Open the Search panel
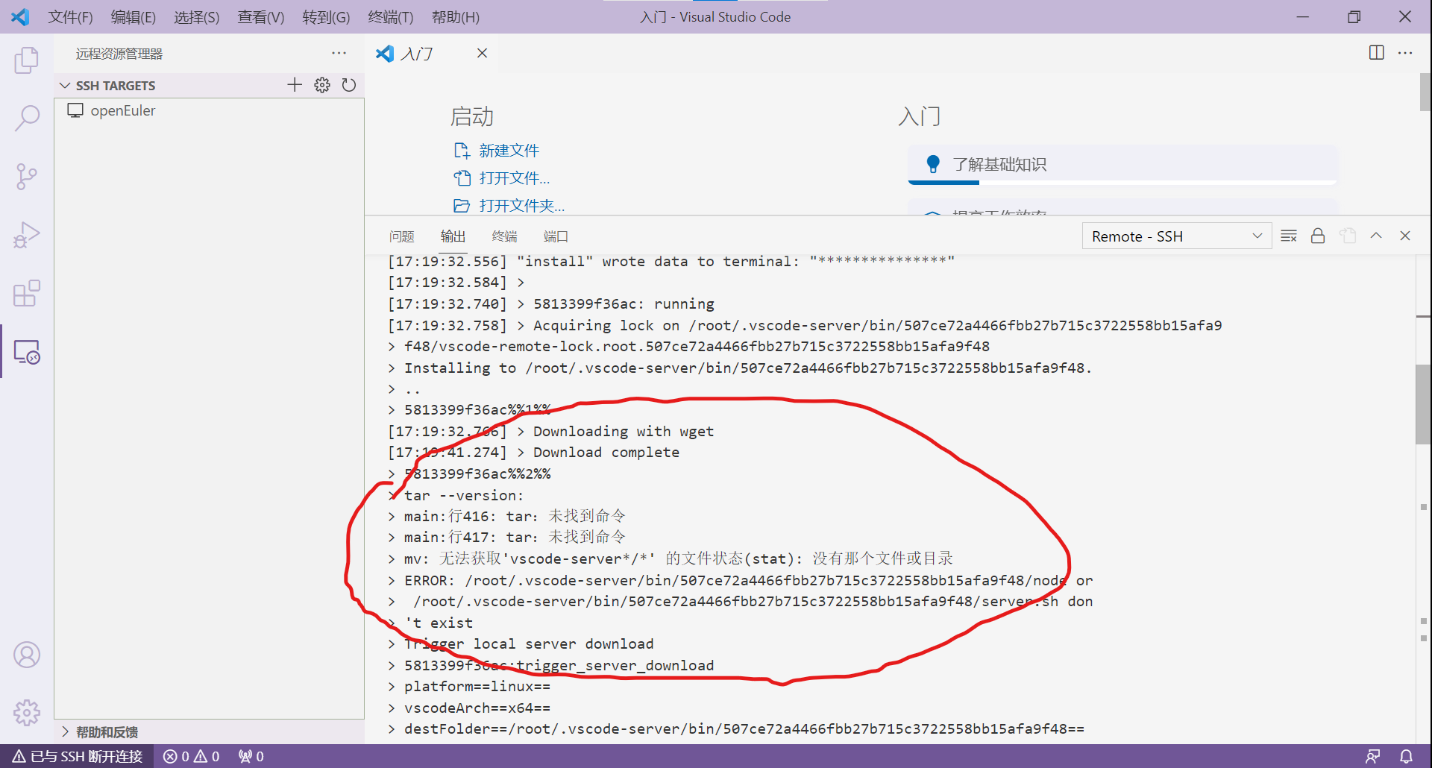The height and width of the screenshot is (768, 1432). [x=27, y=118]
